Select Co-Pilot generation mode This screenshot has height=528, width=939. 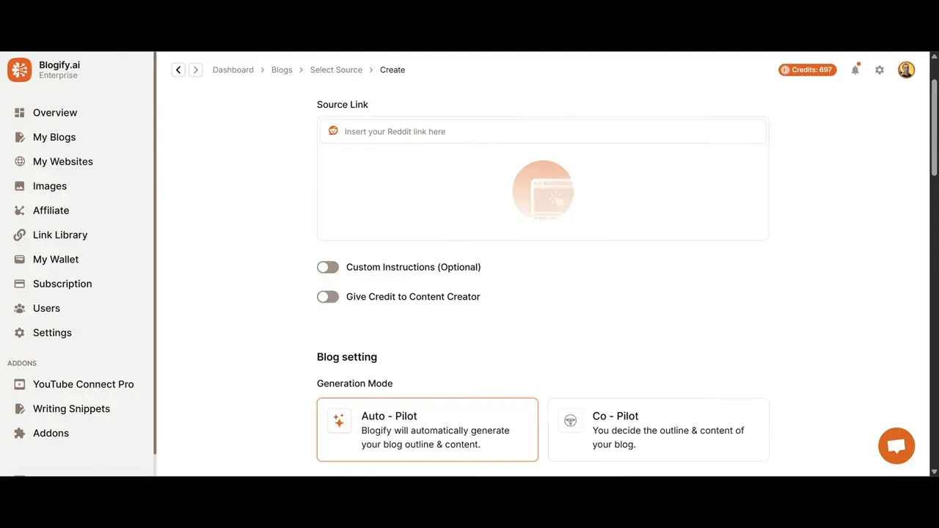click(x=658, y=430)
